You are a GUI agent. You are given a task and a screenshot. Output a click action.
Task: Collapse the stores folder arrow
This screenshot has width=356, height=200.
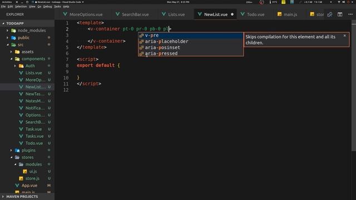(11, 157)
